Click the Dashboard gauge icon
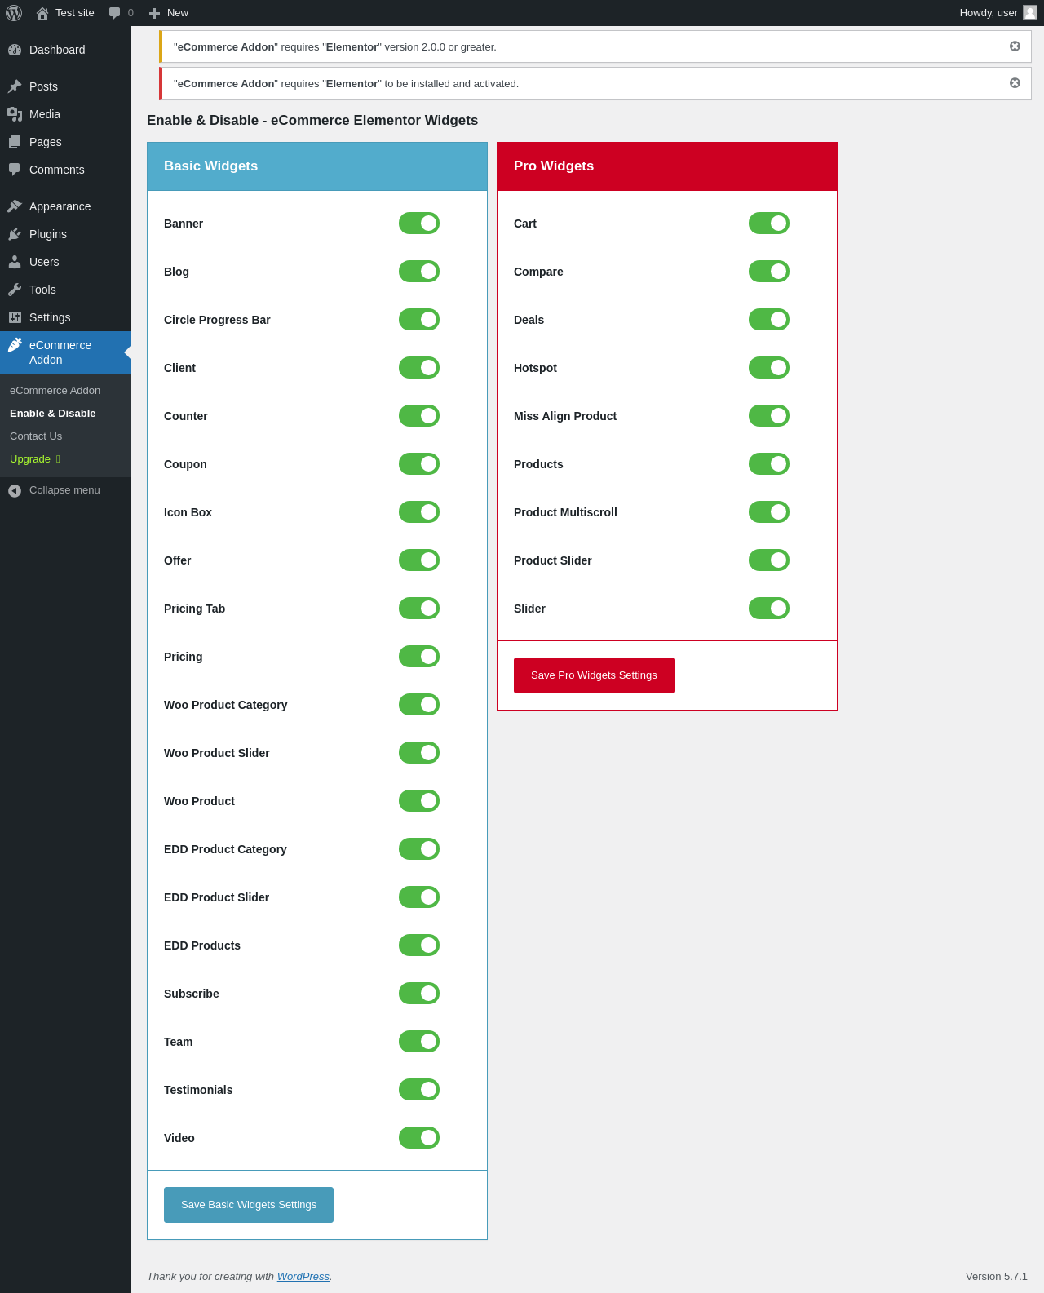The height and width of the screenshot is (1293, 1044). [15, 50]
